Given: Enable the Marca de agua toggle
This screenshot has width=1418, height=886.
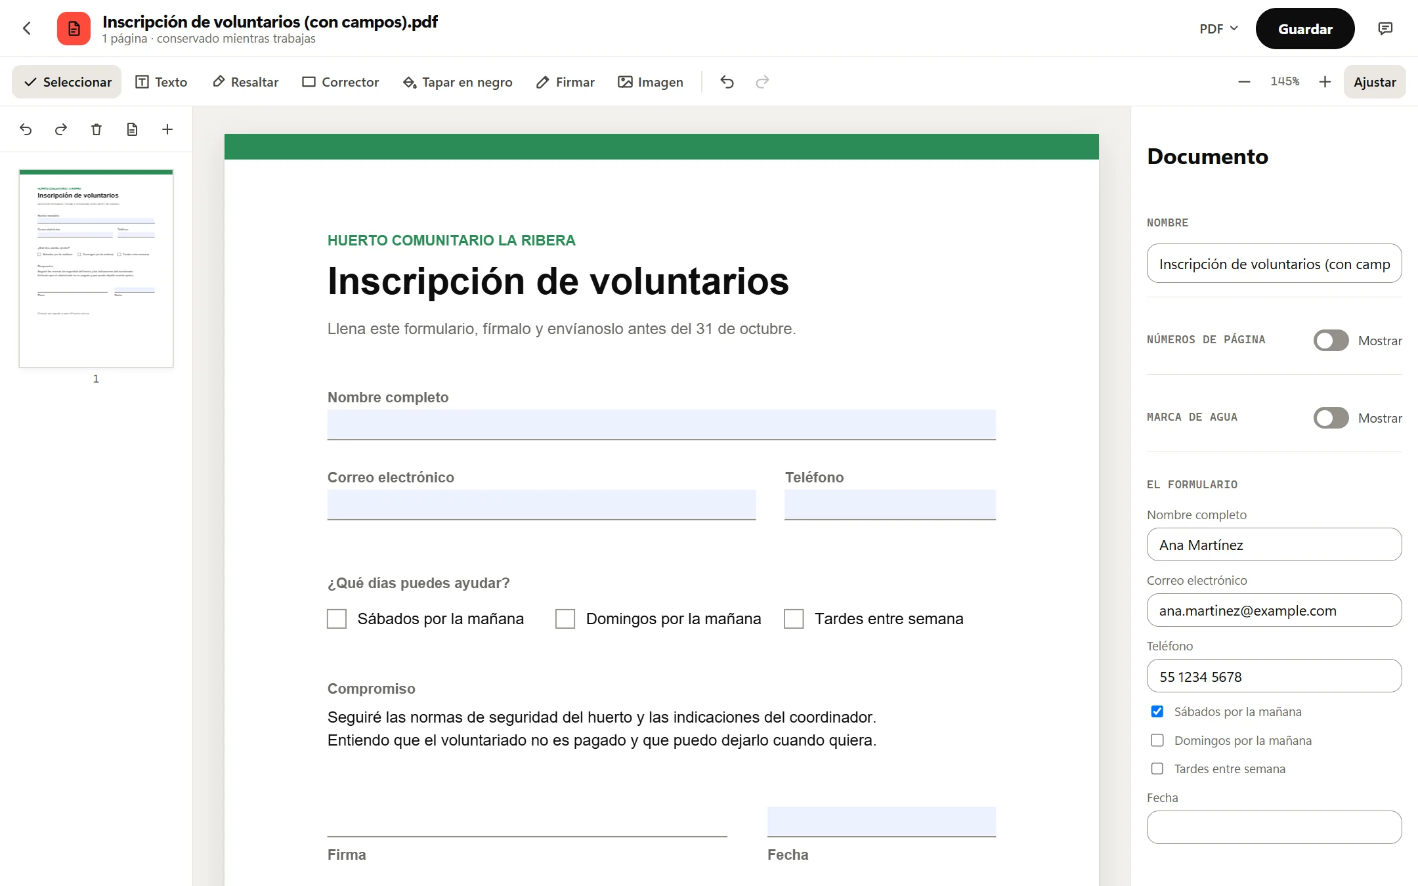Looking at the screenshot, I should [1331, 418].
